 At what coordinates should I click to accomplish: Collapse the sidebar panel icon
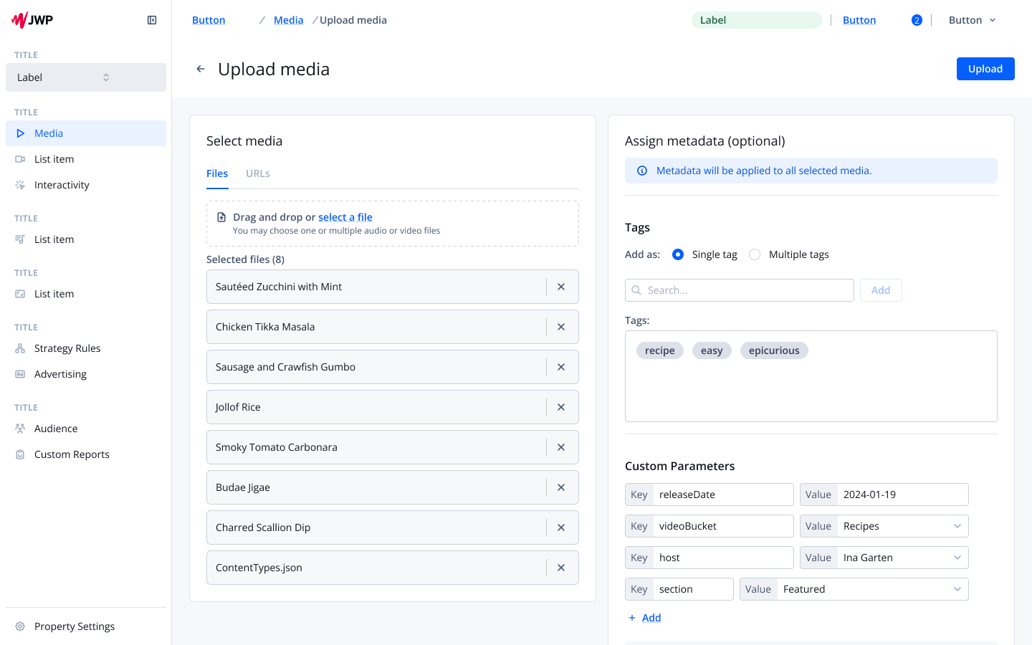[152, 20]
